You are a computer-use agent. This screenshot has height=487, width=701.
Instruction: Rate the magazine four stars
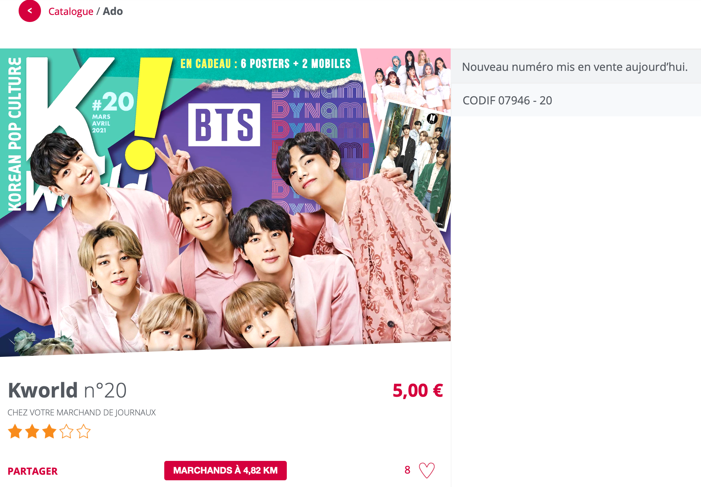click(x=66, y=431)
